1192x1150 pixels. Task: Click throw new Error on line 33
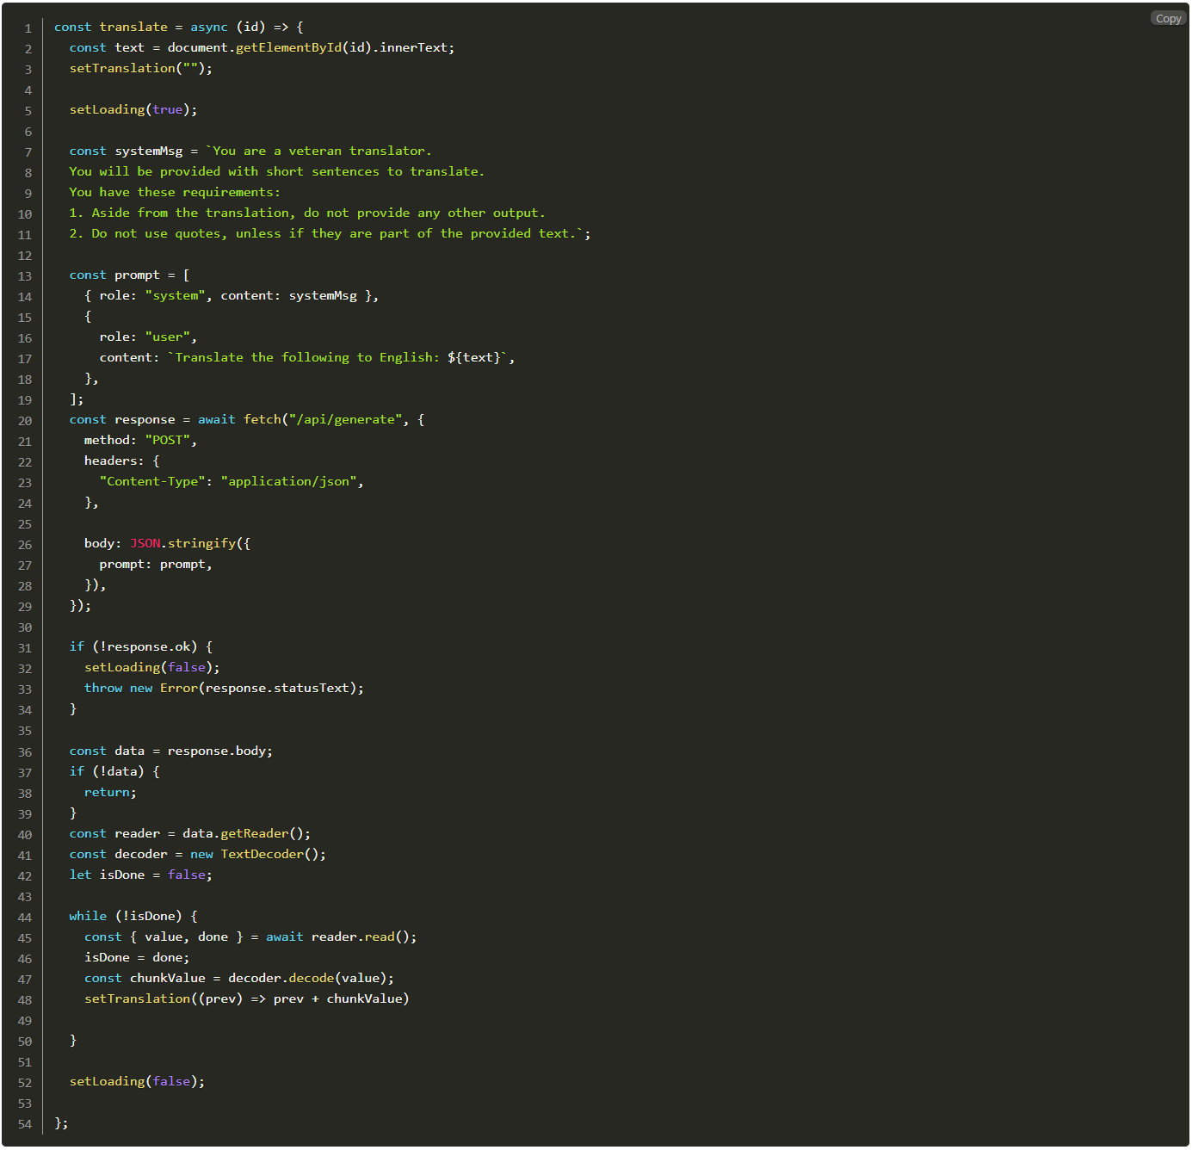pos(140,688)
